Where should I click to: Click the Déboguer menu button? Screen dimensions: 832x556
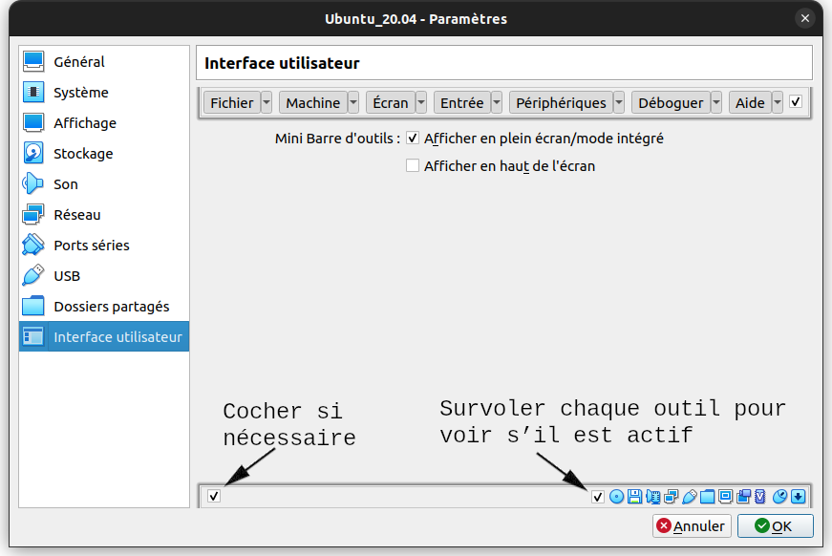coord(671,103)
